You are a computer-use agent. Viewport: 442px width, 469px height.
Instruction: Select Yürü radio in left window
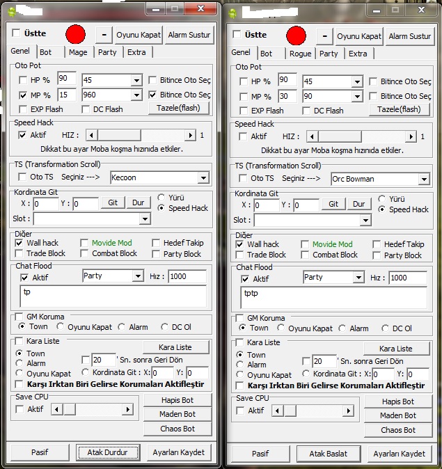(161, 198)
